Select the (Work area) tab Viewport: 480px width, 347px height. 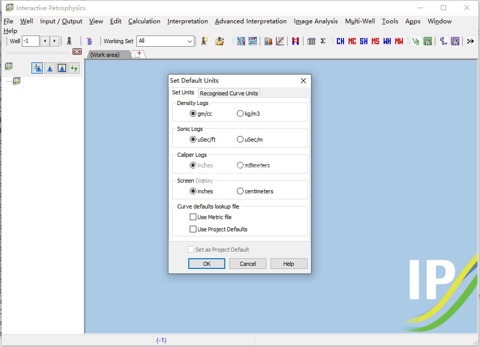105,55
